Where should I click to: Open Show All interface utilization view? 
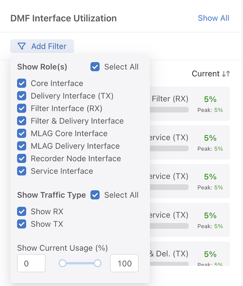click(x=214, y=18)
